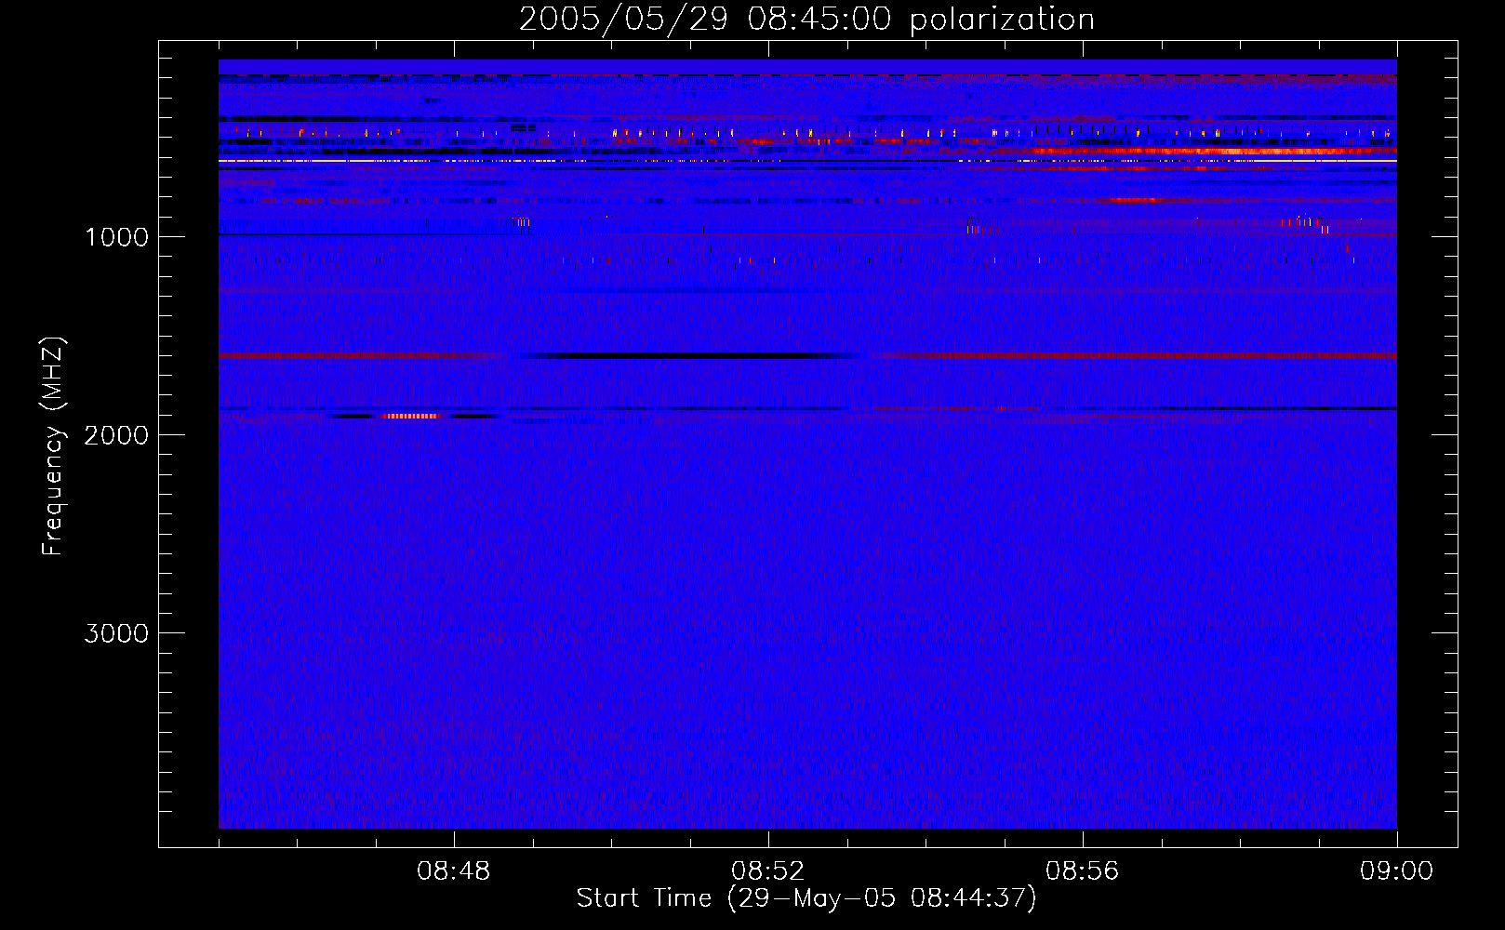Screen dimensions: 1505x930
Task: Click the 08:56 time axis label
Action: [1082, 871]
